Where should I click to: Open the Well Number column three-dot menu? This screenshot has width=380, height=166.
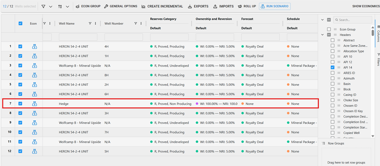pyautogui.click(x=141, y=24)
